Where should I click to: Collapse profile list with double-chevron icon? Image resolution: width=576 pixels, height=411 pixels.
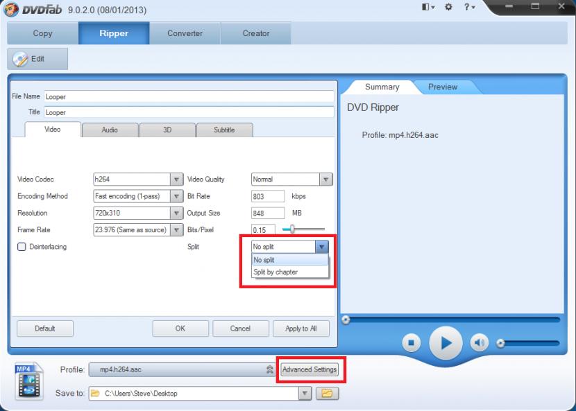click(269, 370)
